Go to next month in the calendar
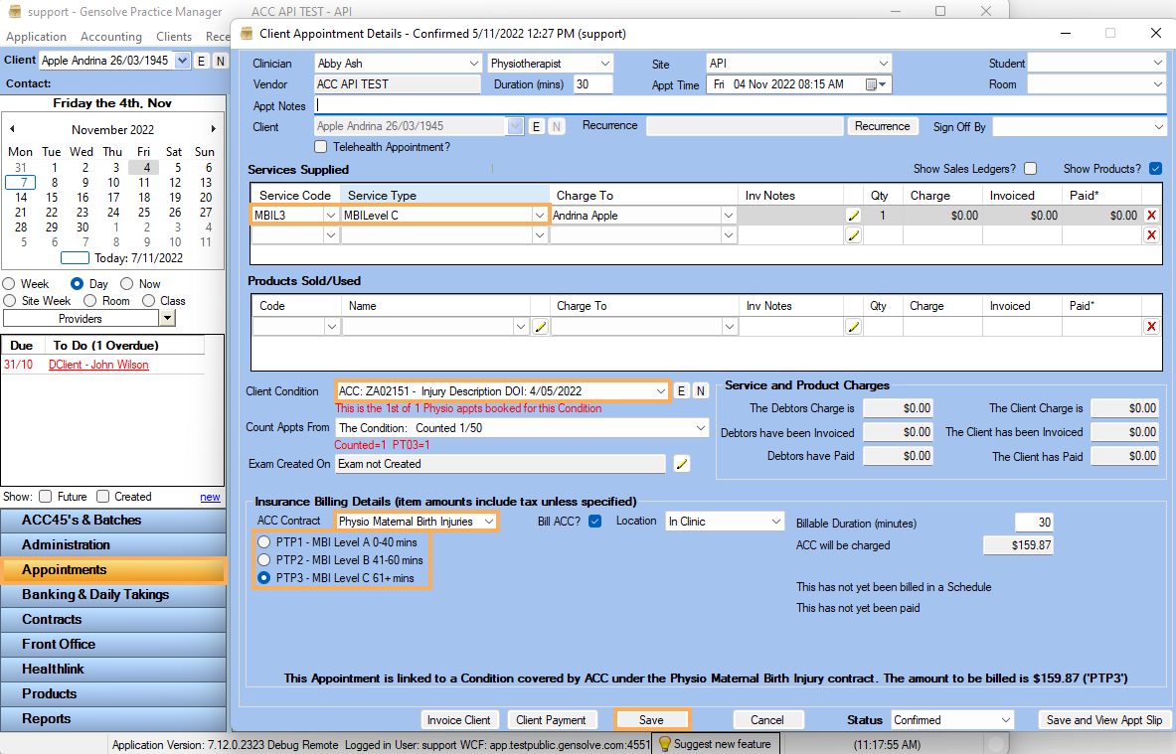This screenshot has height=754, width=1176. pyautogui.click(x=213, y=129)
